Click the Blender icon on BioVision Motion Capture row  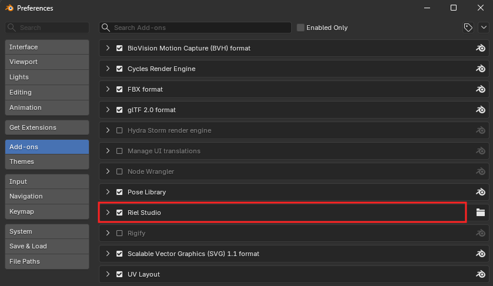point(481,48)
